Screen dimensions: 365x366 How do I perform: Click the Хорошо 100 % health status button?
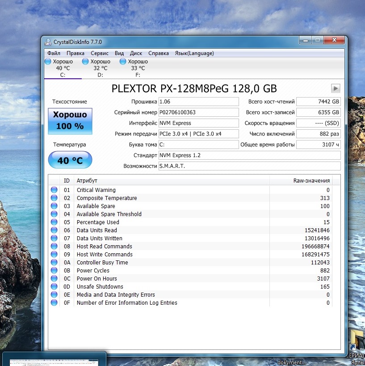pos(70,121)
